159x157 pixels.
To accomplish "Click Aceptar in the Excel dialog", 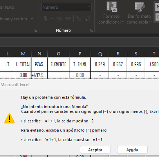I will point(95,150).
